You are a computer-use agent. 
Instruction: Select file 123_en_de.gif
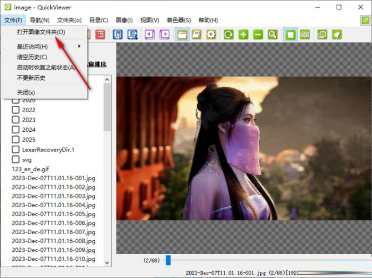[30, 169]
